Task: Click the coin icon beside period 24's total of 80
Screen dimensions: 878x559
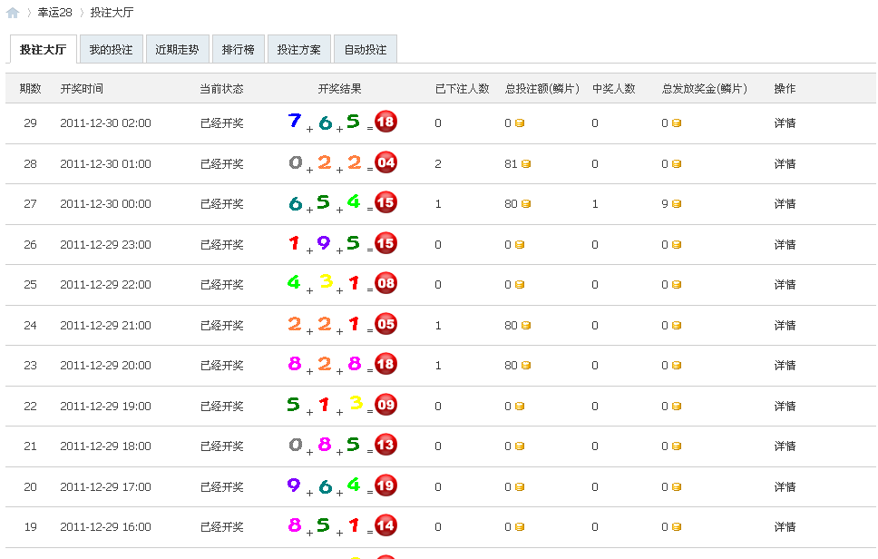Action: (x=524, y=324)
